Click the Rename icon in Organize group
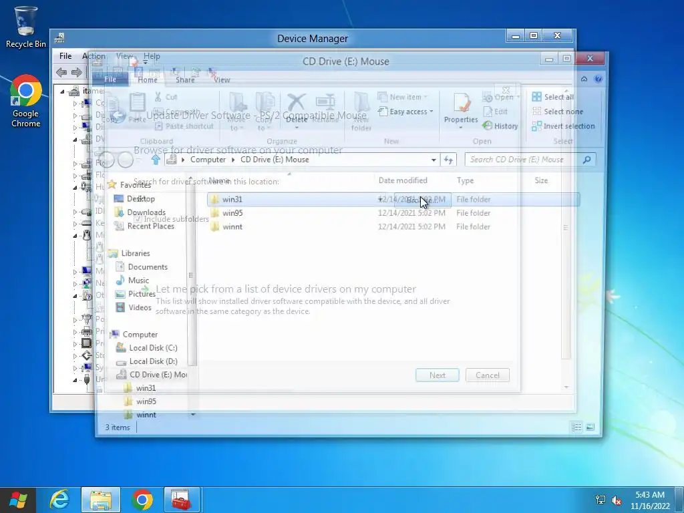Viewport: 684px width, 513px height. point(325,103)
